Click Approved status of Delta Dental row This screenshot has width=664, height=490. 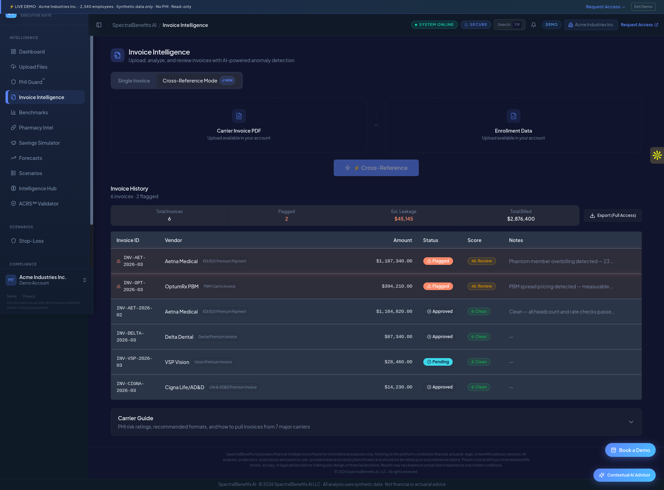pos(440,337)
